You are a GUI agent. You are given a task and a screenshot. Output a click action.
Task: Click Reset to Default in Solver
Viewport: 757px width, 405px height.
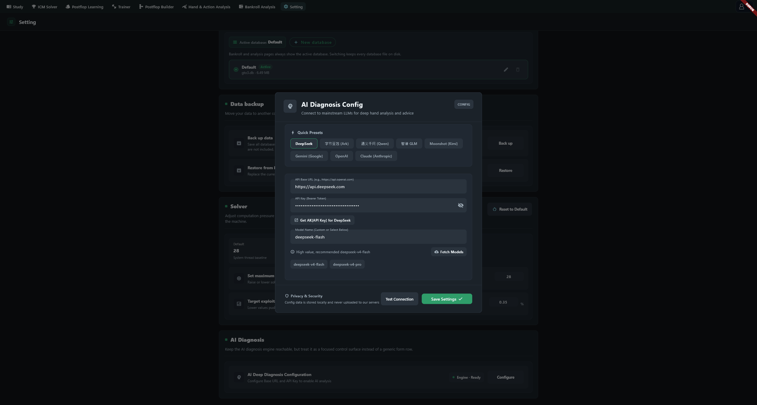click(x=510, y=209)
